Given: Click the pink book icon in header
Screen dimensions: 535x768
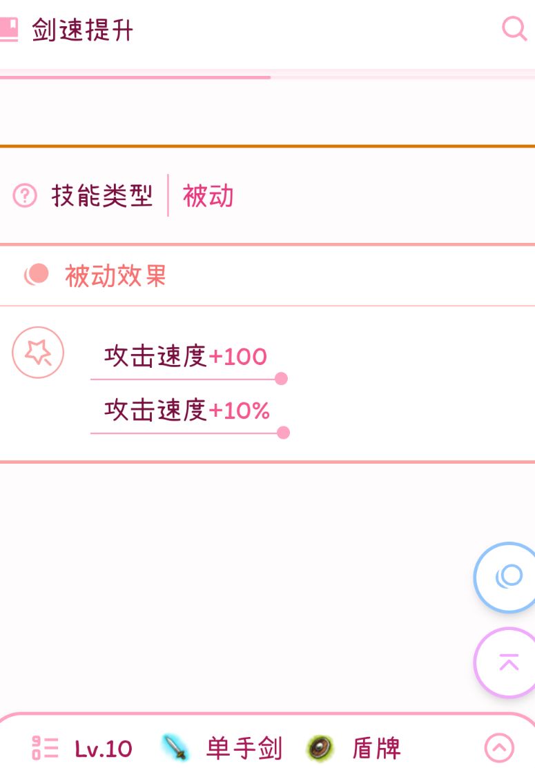Looking at the screenshot, I should pos(8,30).
